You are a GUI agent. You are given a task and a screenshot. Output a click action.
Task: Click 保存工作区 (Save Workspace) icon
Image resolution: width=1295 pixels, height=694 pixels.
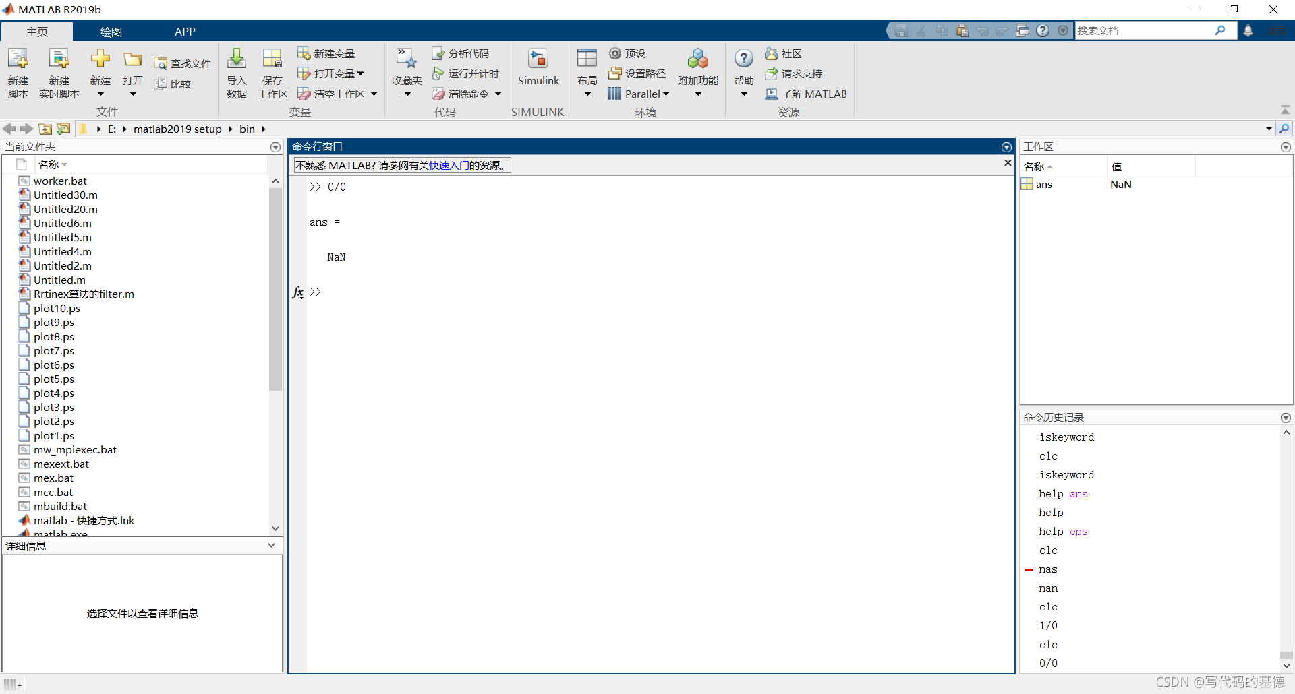(x=272, y=59)
